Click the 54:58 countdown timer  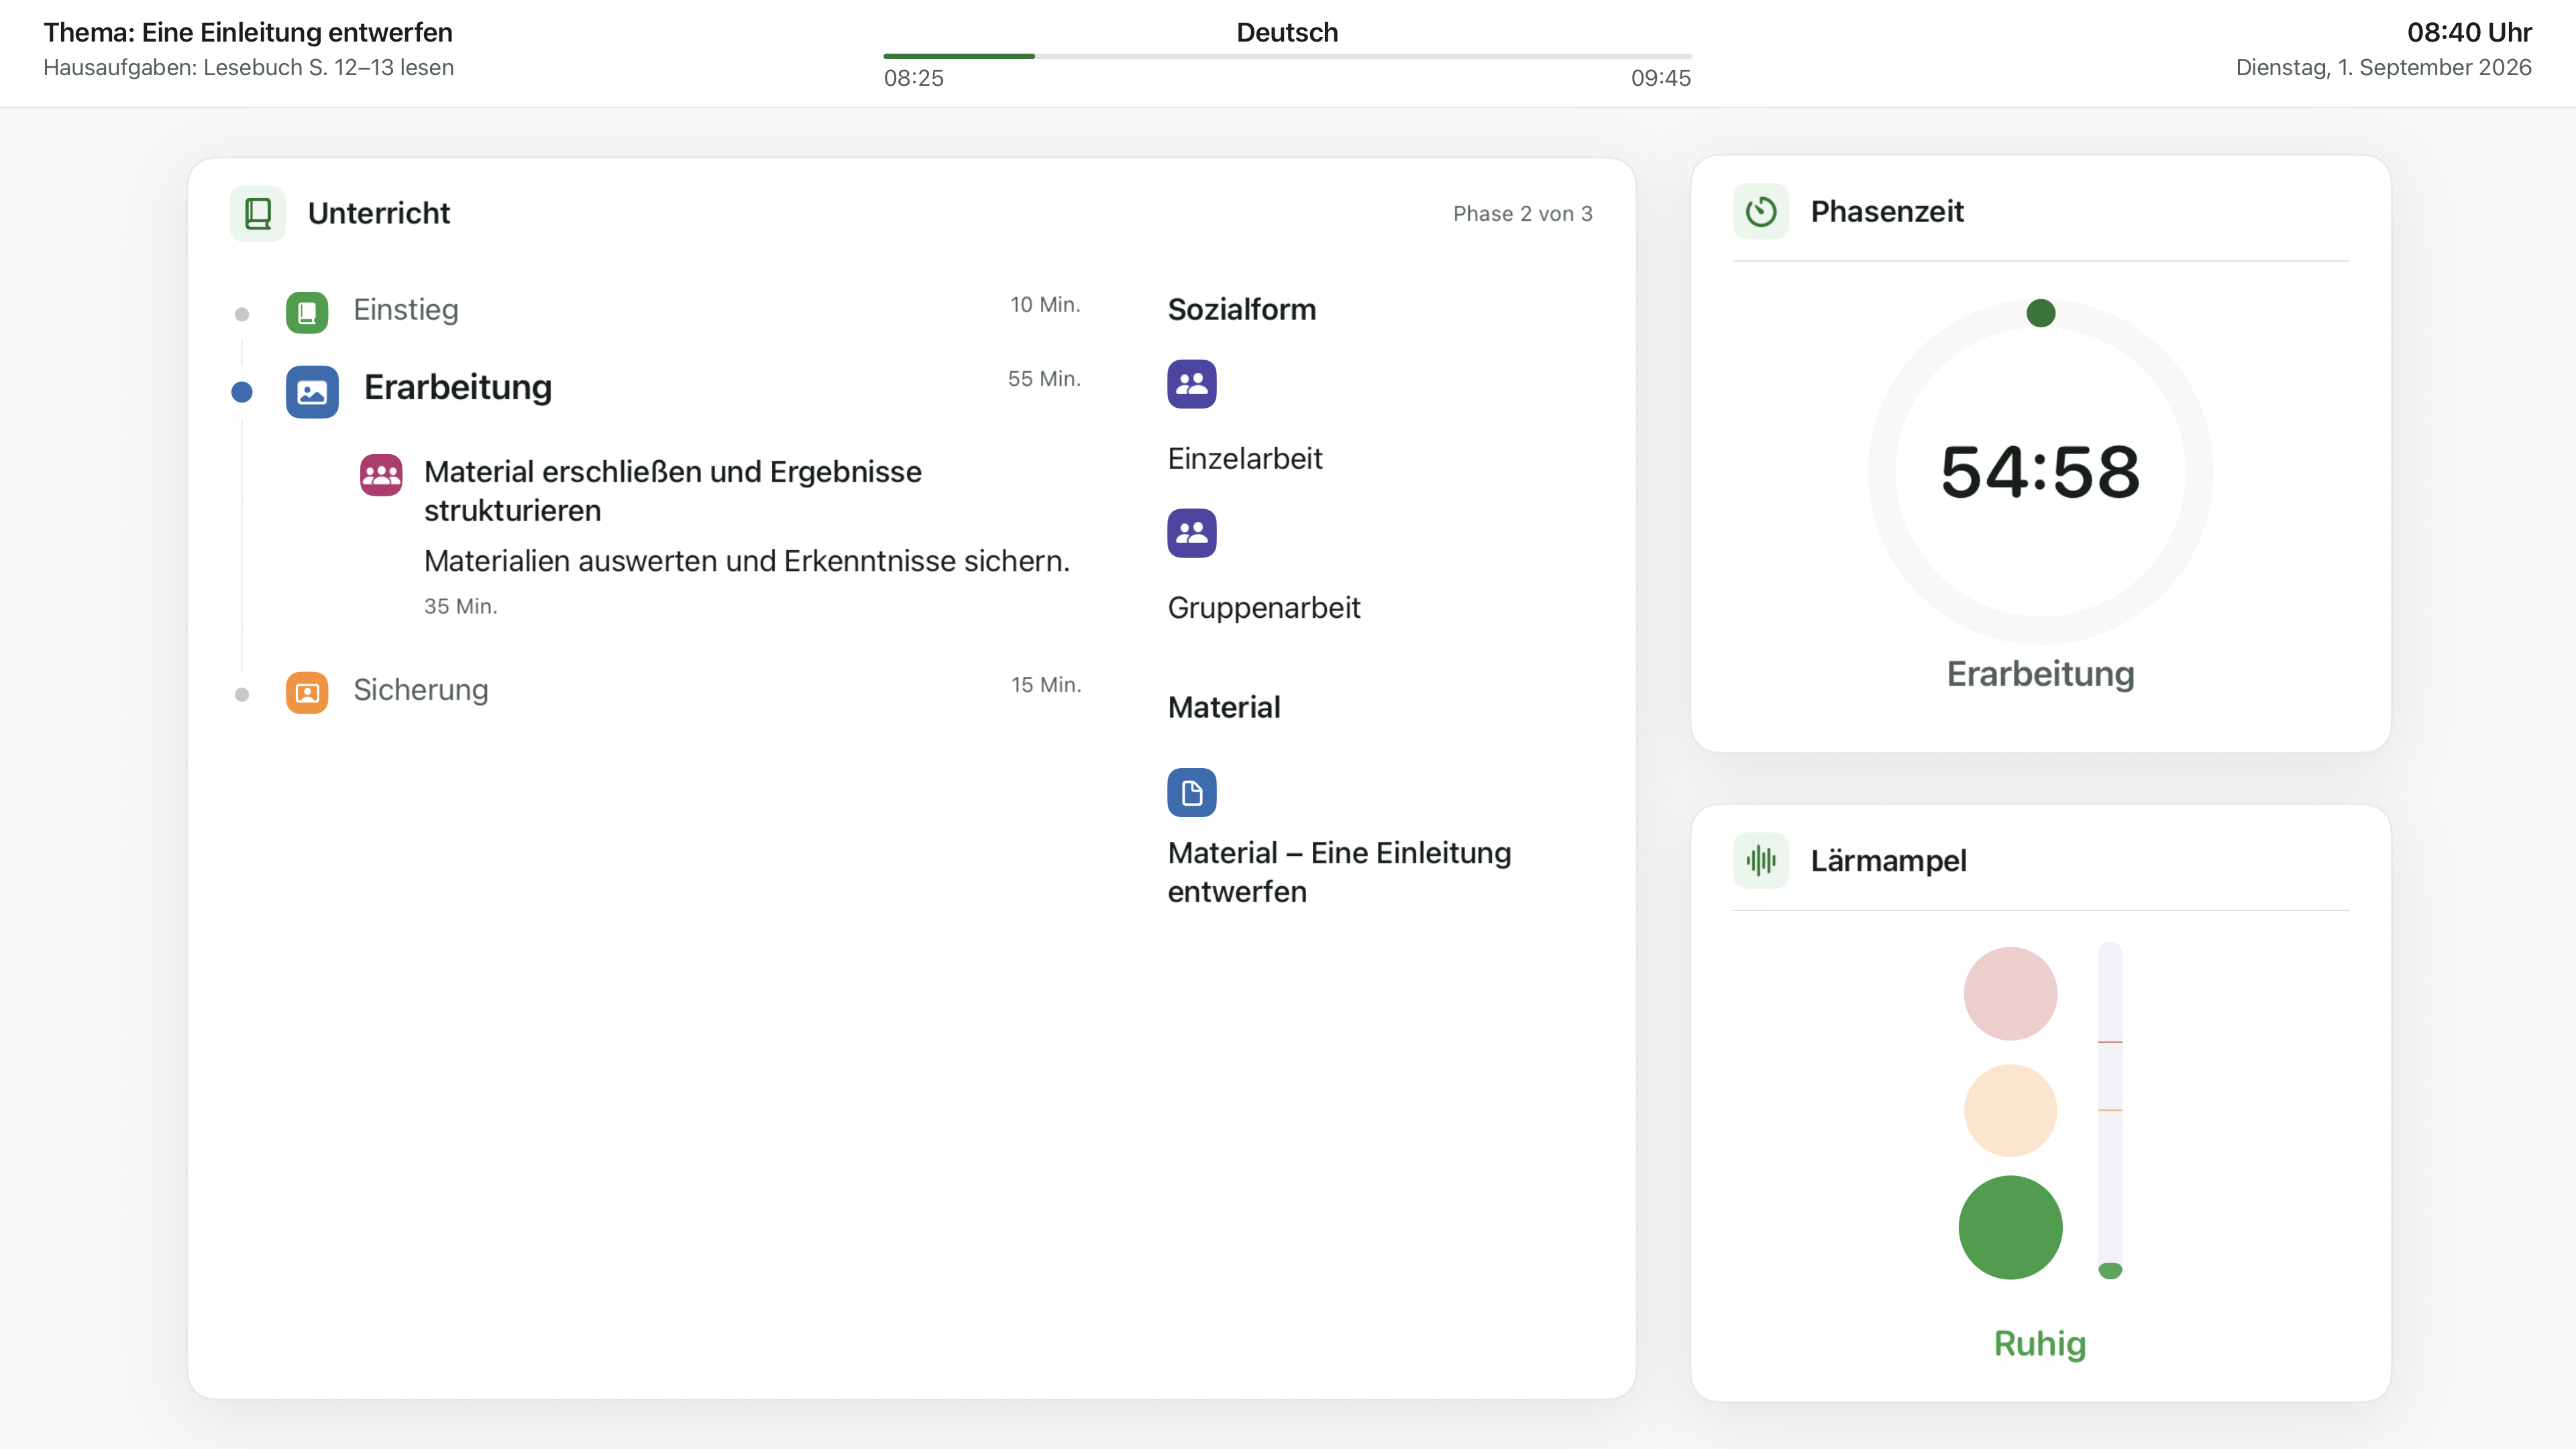(x=2040, y=472)
